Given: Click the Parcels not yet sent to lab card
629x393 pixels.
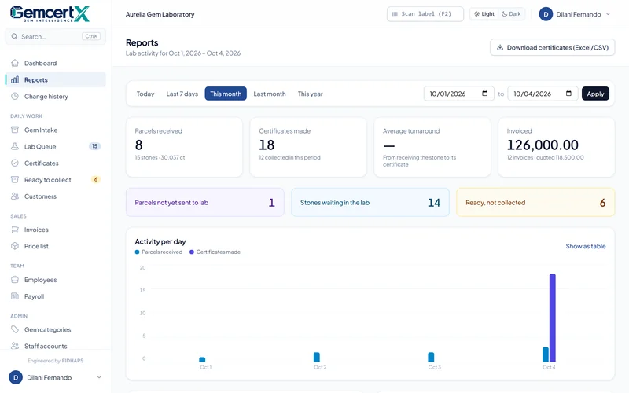Looking at the screenshot, I should [205, 203].
